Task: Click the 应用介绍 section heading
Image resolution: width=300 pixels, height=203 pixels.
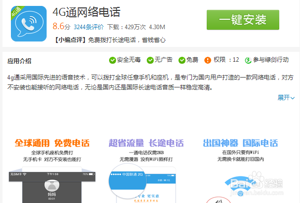Action: [x=19, y=61]
